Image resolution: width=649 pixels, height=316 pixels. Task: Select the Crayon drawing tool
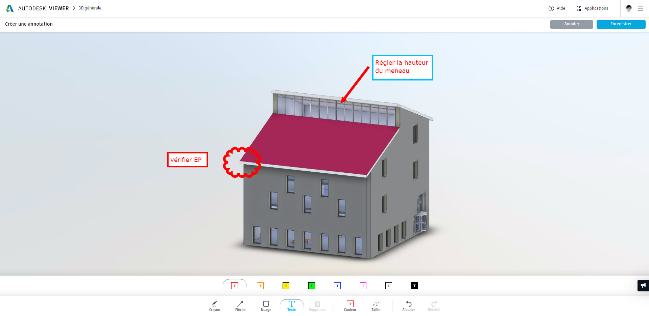(214, 305)
